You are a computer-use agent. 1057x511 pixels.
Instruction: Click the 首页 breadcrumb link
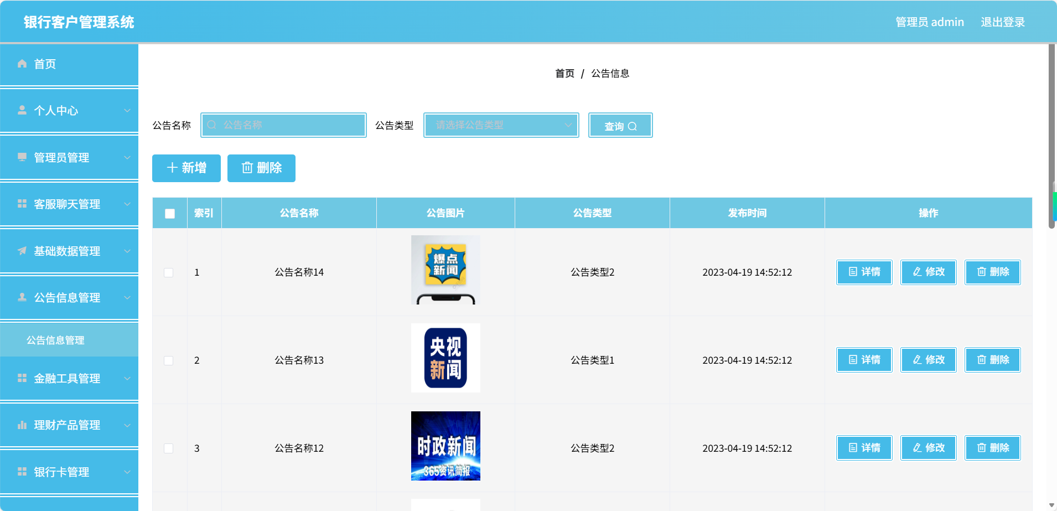click(x=564, y=73)
